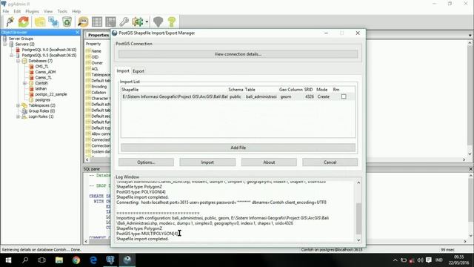The image size is (474, 267).
Task: Select the Ciamis_ADM database
Action: (x=45, y=72)
